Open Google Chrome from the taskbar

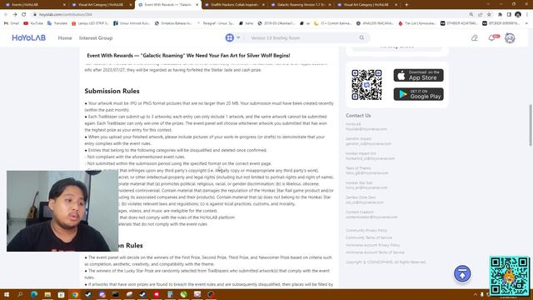[x=75, y=294]
